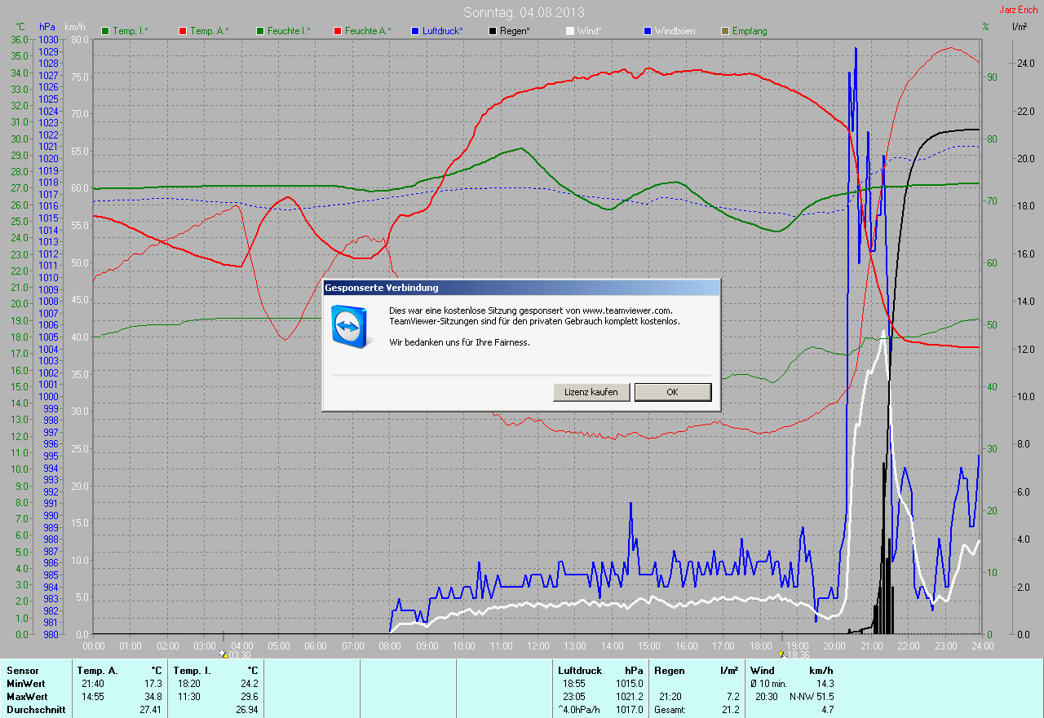This screenshot has width=1044, height=718.
Task: Click the 00:00 time axis label
Action: tap(94, 645)
